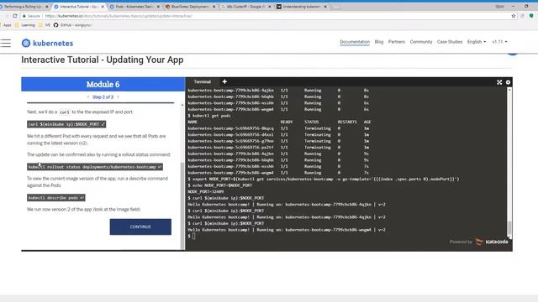Close the 'Interactive Tutorial' browser tab
The height and width of the screenshot is (302, 538).
click(x=103, y=7)
